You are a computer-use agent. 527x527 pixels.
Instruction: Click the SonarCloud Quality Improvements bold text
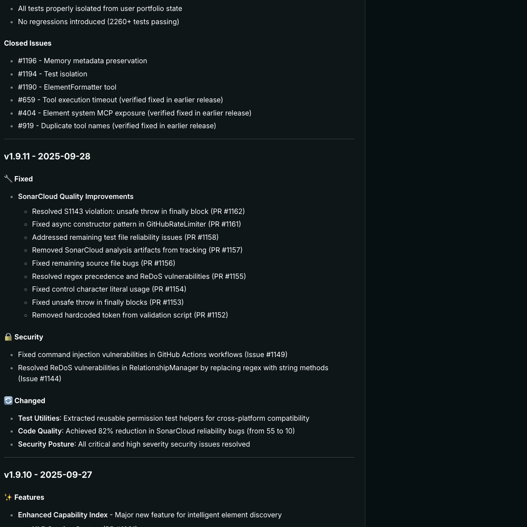point(76,196)
